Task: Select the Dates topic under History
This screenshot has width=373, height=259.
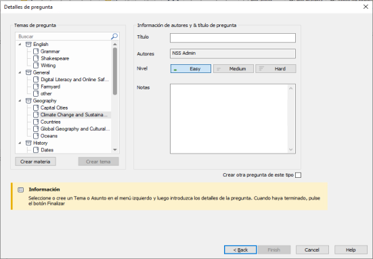Action: point(47,150)
